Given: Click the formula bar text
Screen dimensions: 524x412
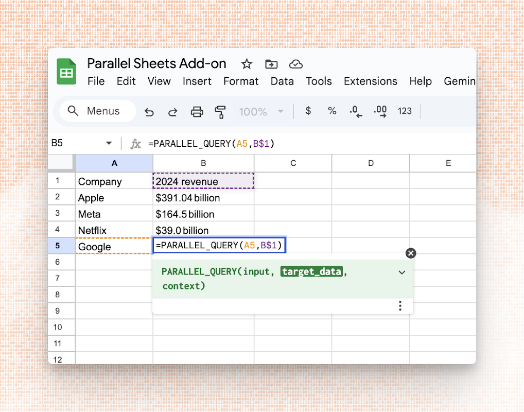Looking at the screenshot, I should pos(212,144).
